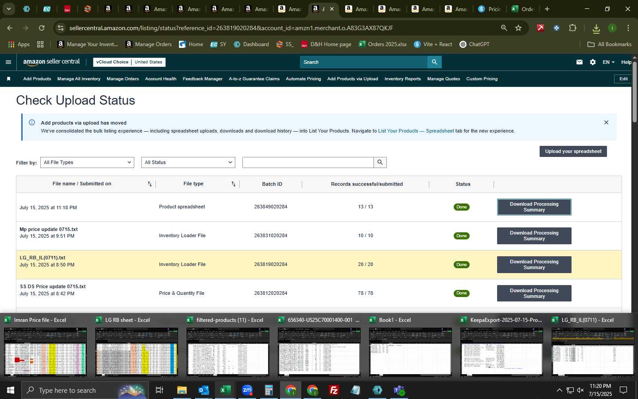Viewport: 638px width, 399px height.
Task: Open the All Bookmarks folder
Action: click(609, 44)
